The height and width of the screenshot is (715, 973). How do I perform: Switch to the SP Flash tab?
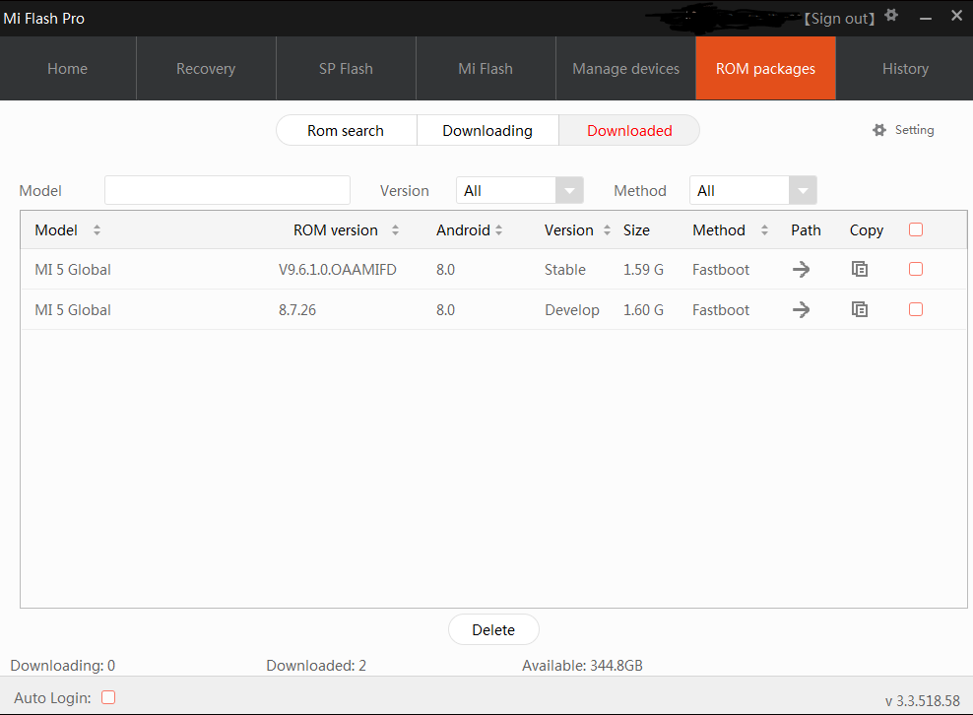point(346,69)
